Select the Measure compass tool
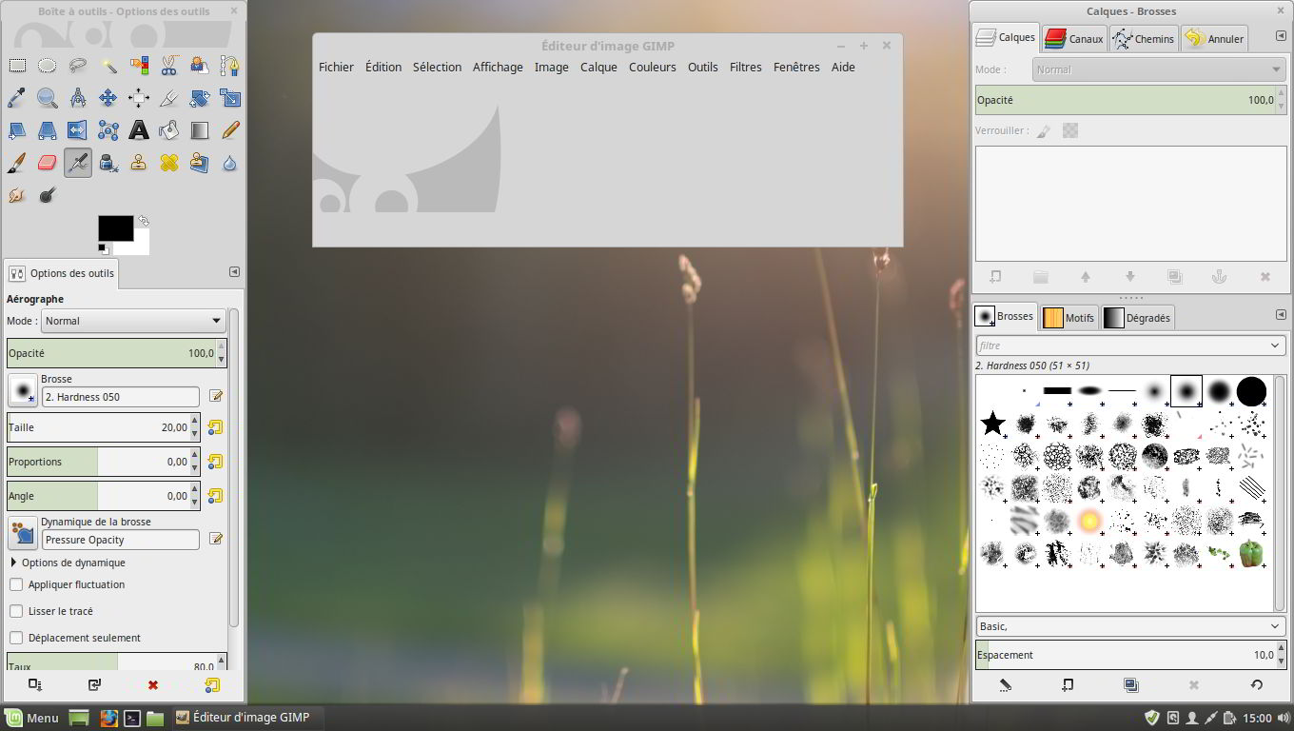This screenshot has width=1294, height=731. 78,98
